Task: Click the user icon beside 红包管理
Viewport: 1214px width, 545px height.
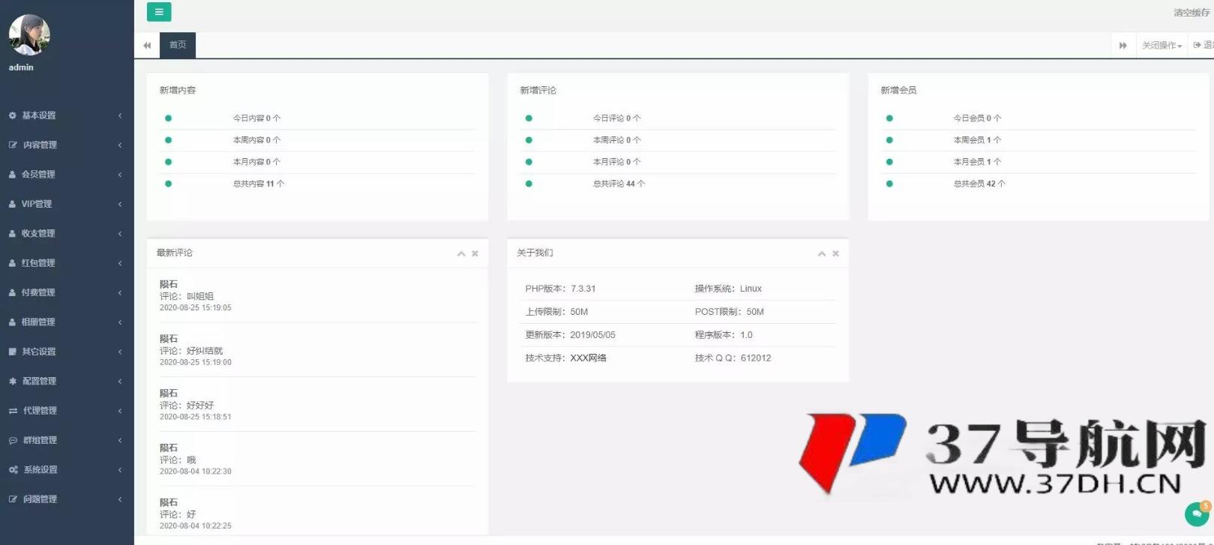Action: (13, 263)
